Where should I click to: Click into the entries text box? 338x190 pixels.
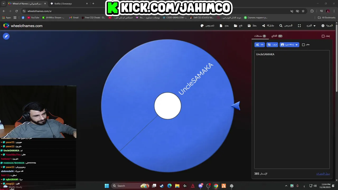pyautogui.click(x=292, y=110)
